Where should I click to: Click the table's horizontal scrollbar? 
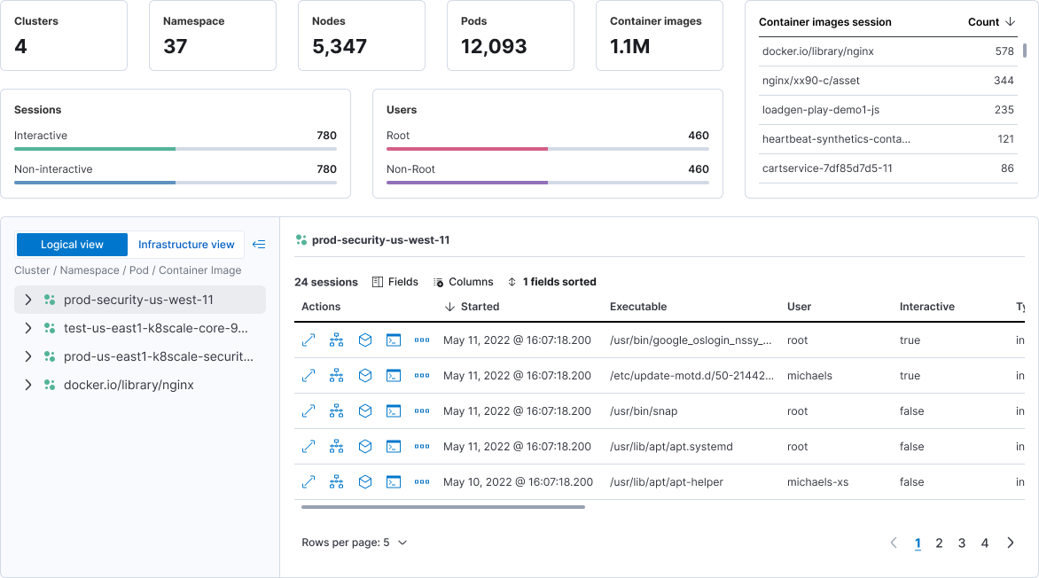443,507
